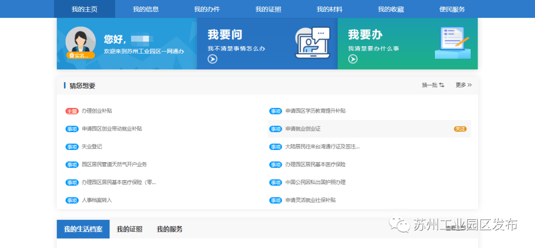
Task: Open the 我的主页 tab
Action: pyautogui.click(x=84, y=9)
